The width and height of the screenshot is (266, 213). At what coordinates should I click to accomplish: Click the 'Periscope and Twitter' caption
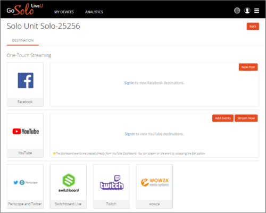click(x=25, y=204)
